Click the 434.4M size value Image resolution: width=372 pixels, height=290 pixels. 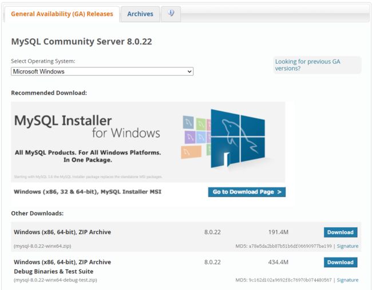[278, 262]
